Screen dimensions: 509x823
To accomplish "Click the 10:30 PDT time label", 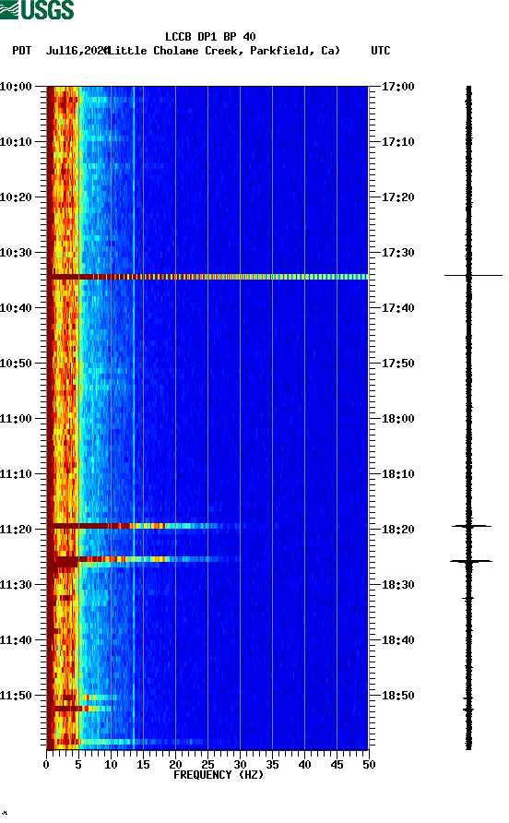I will 16,253.
